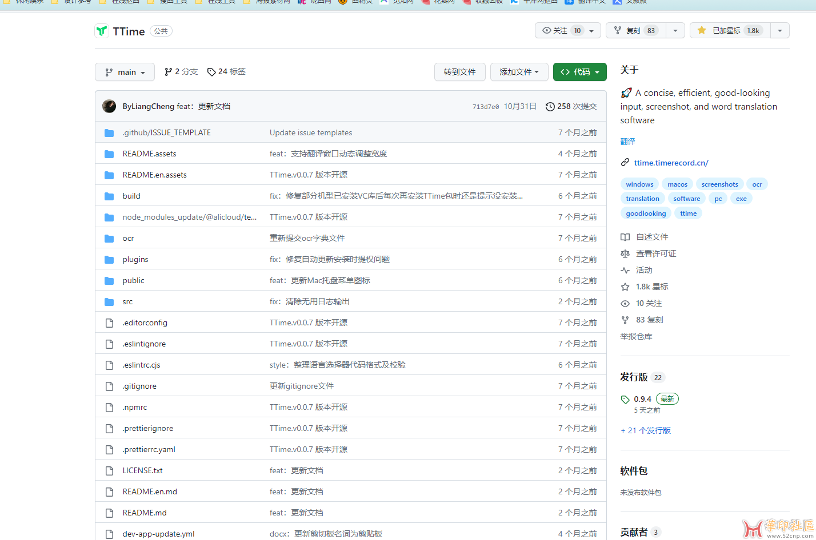Click the fork icon beside 83 复刻
The image size is (816, 540).
[x=625, y=320]
